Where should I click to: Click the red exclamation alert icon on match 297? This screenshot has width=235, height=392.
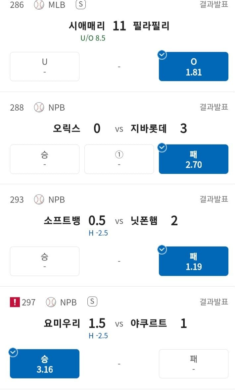pos(15,302)
